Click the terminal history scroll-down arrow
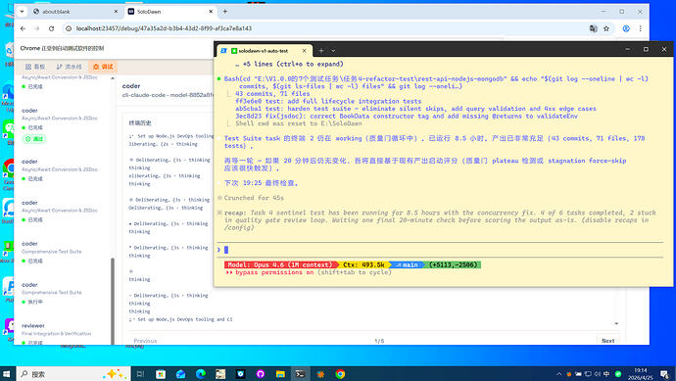 pyautogui.click(x=616, y=323)
